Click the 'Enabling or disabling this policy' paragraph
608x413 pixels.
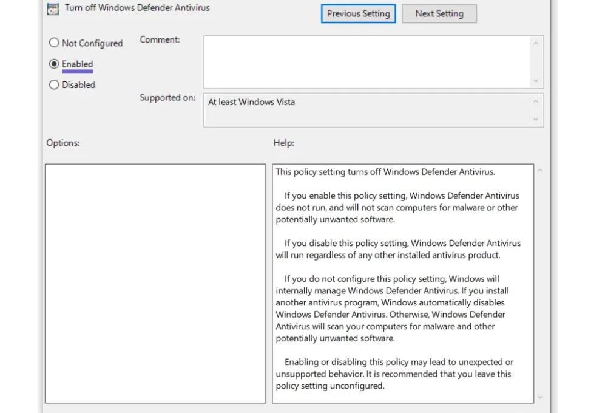395,374
